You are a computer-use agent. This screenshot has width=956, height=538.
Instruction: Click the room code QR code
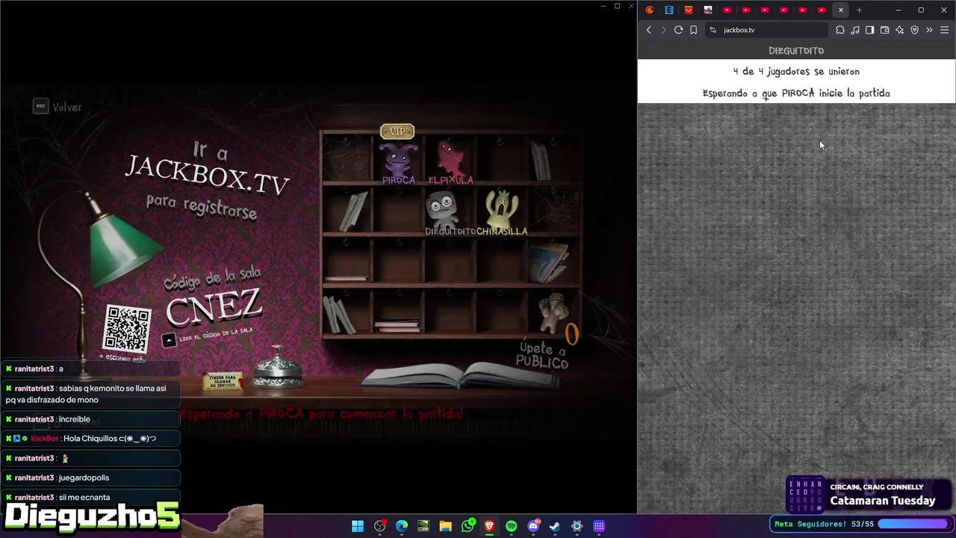127,328
